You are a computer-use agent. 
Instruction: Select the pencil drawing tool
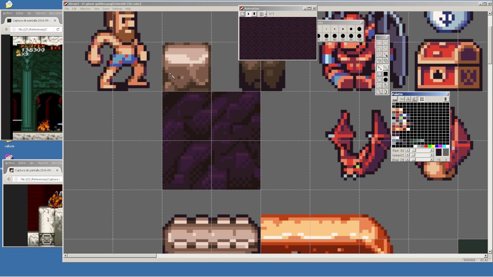point(379,68)
